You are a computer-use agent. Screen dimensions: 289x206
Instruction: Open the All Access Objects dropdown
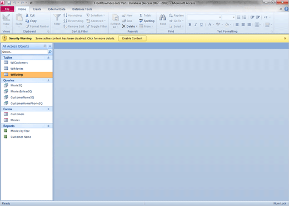click(x=45, y=46)
